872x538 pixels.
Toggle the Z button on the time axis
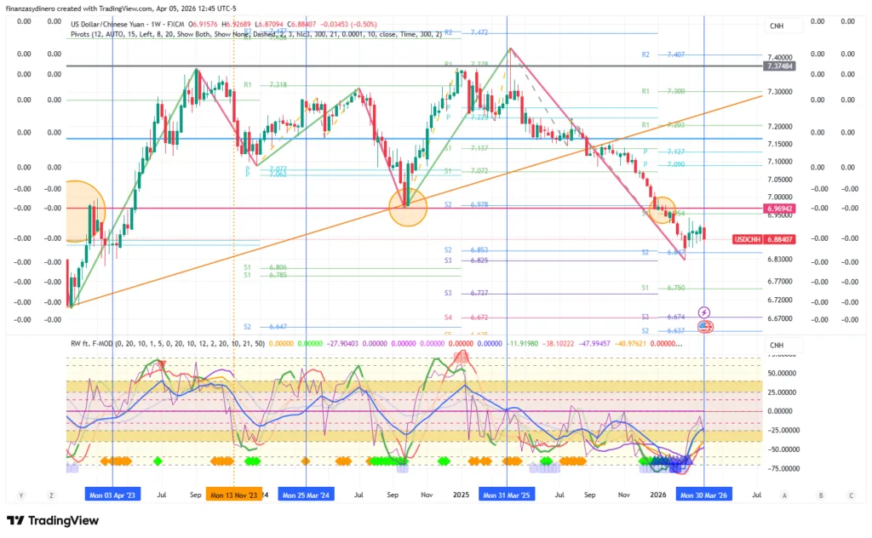51,495
